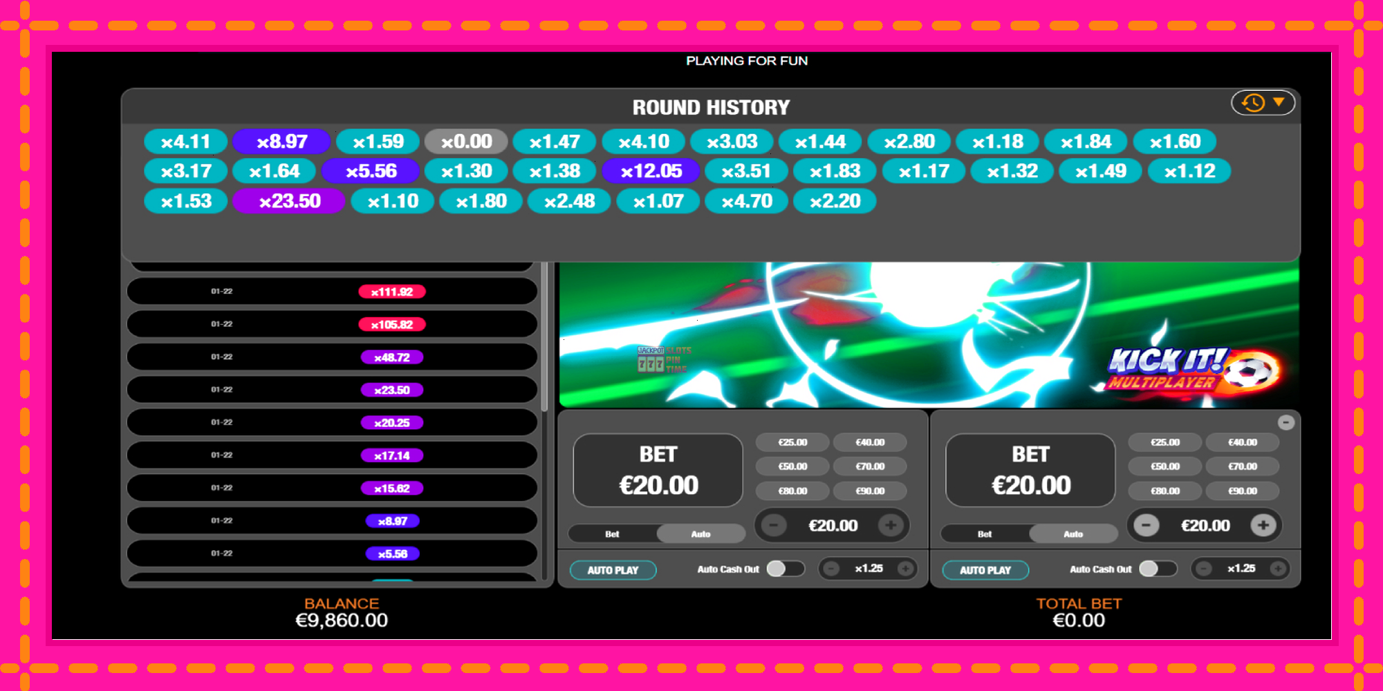1383x691 pixels.
Task: Place the right €20.00 bet
Action: (1031, 471)
